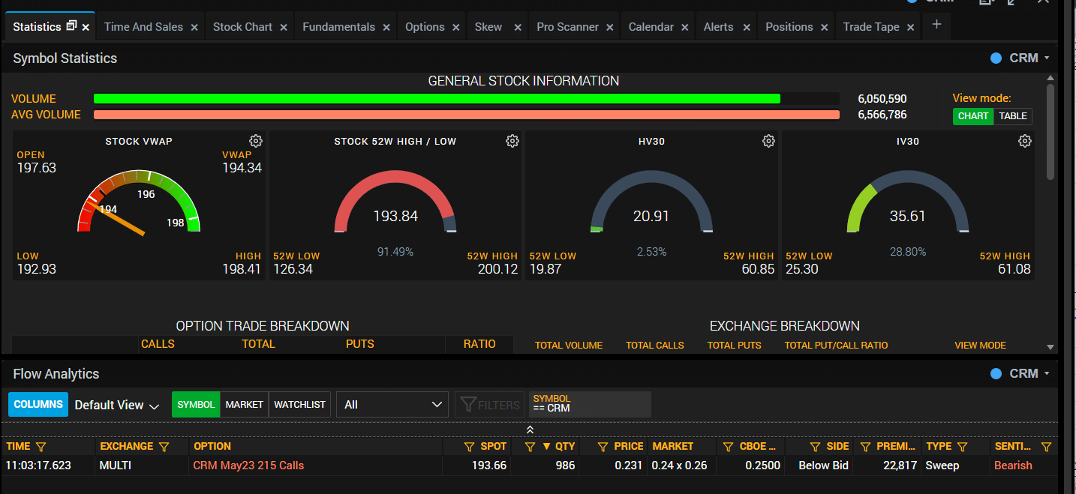Screen dimensions: 1076x494
Task: Filter the TYPE column
Action: 963,447
